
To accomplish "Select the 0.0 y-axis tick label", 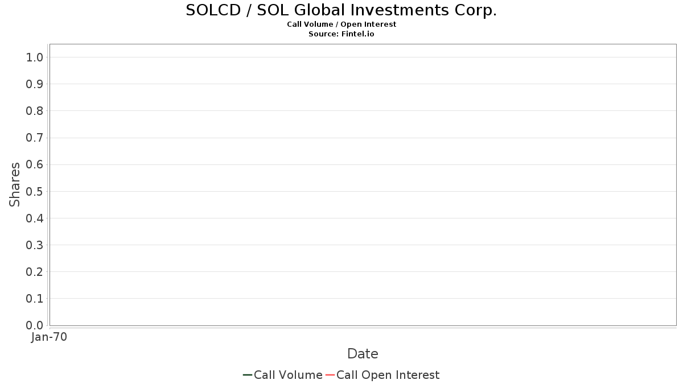I will (x=35, y=325).
